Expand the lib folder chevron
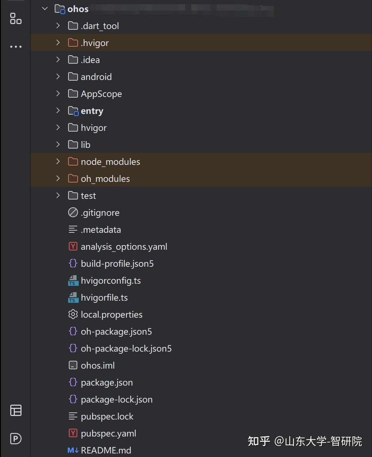The image size is (372, 457). pyautogui.click(x=58, y=145)
